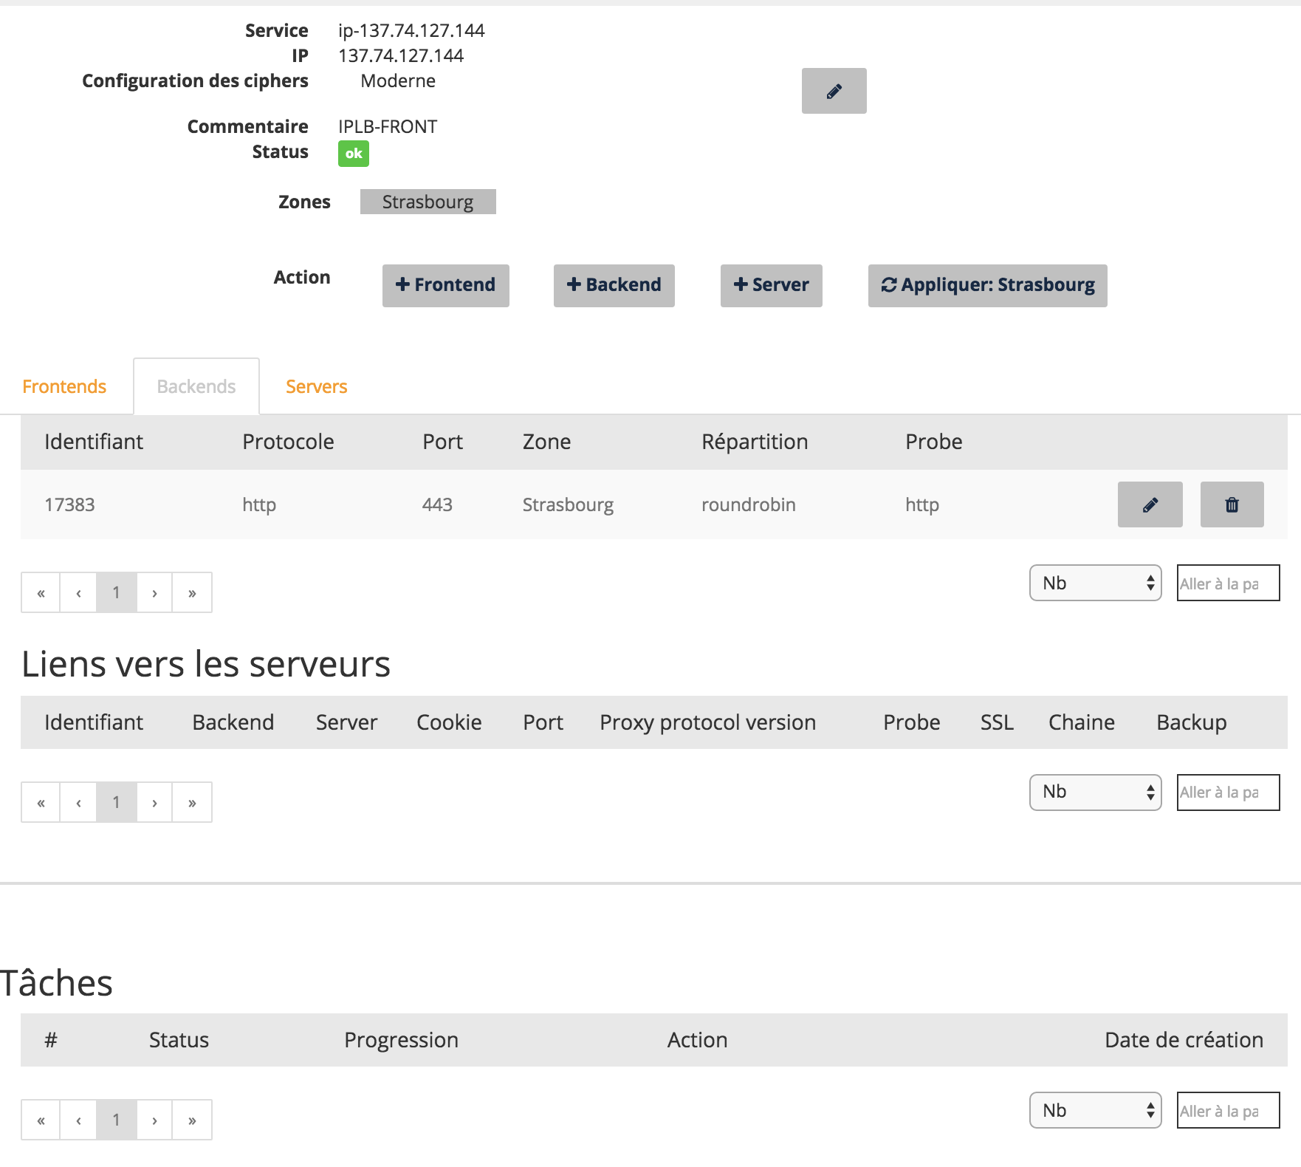This screenshot has width=1301, height=1167.
Task: Focus 'Aller à la page' field under backends
Action: (1227, 583)
